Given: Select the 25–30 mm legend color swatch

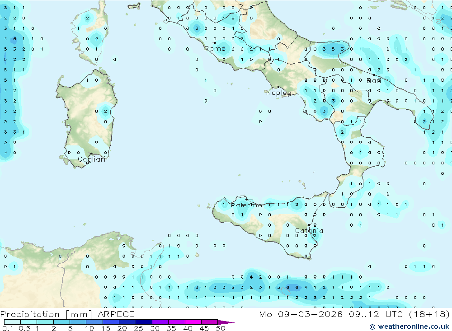Looking at the screenshot, I should coord(144,322).
